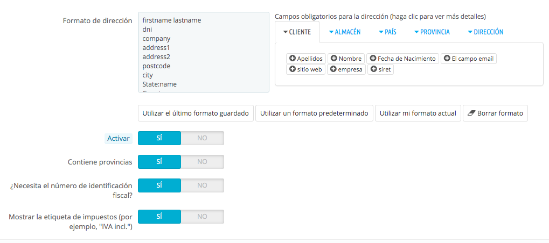Click plus icon beside sitio web
This screenshot has height=243, width=549.
tap(293, 69)
